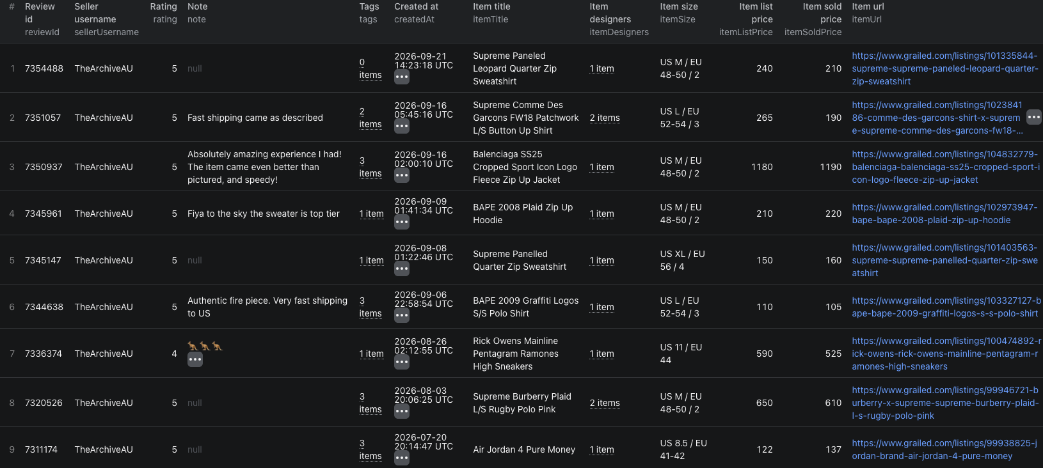Viewport: 1043px width, 468px height.
Task: Expand designers '2 items' for Supreme Burberry Plaid row
Action: coord(605,403)
